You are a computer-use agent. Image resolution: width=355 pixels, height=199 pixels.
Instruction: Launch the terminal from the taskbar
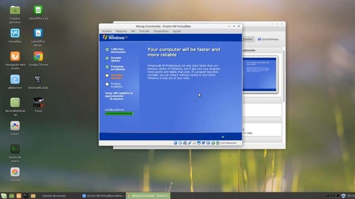26,196
